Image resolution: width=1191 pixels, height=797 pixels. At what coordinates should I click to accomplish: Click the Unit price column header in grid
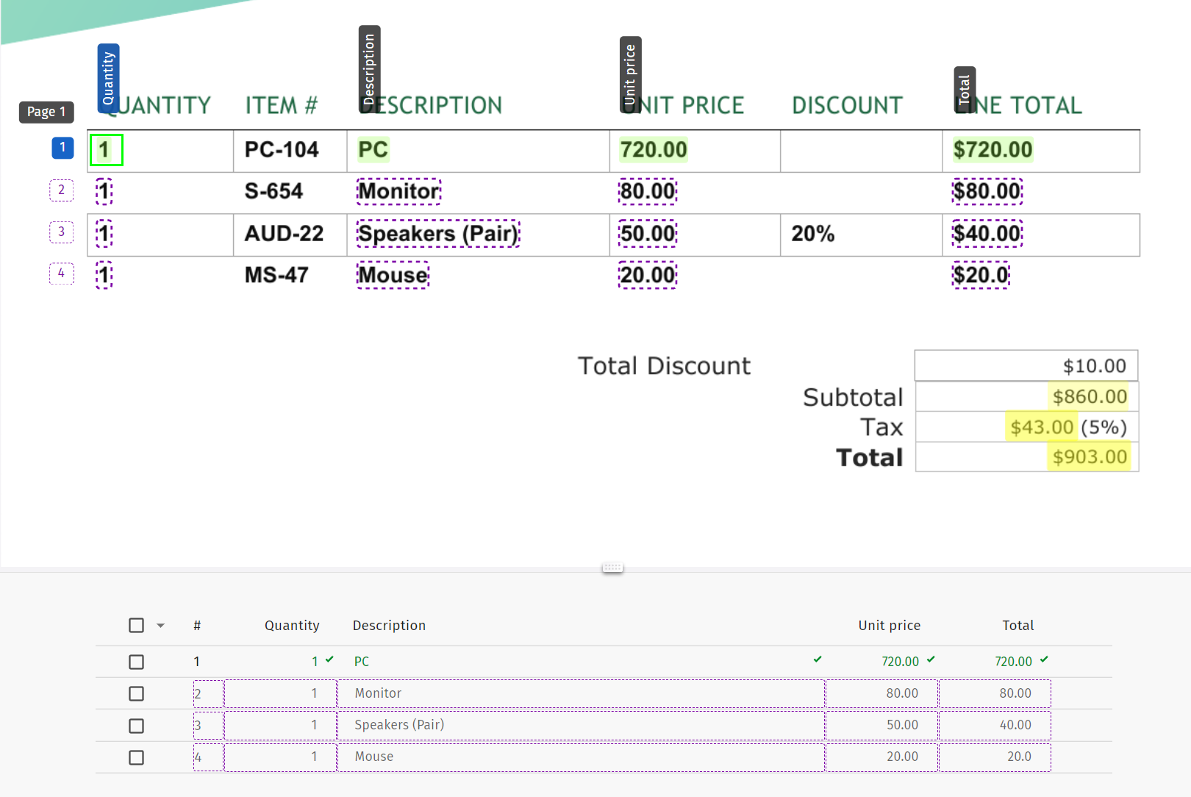[889, 626]
